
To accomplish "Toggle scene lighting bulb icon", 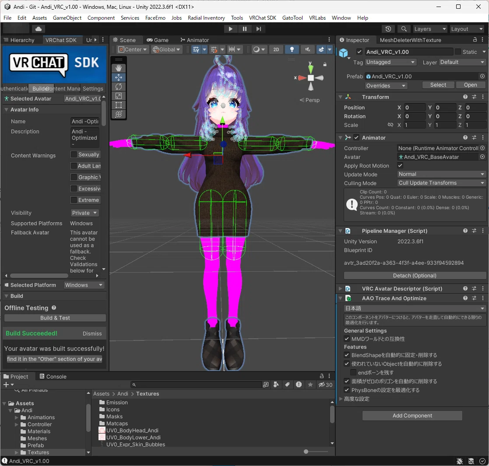I will coord(292,49).
